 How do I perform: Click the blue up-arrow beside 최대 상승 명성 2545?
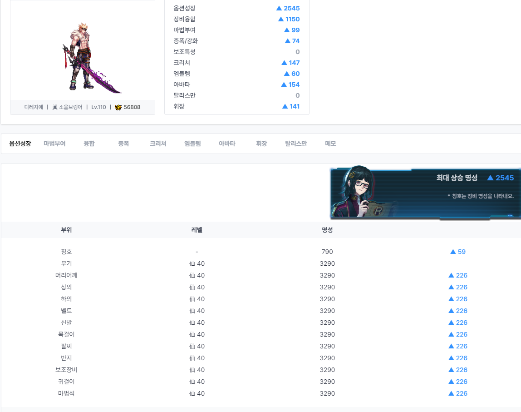click(490, 178)
